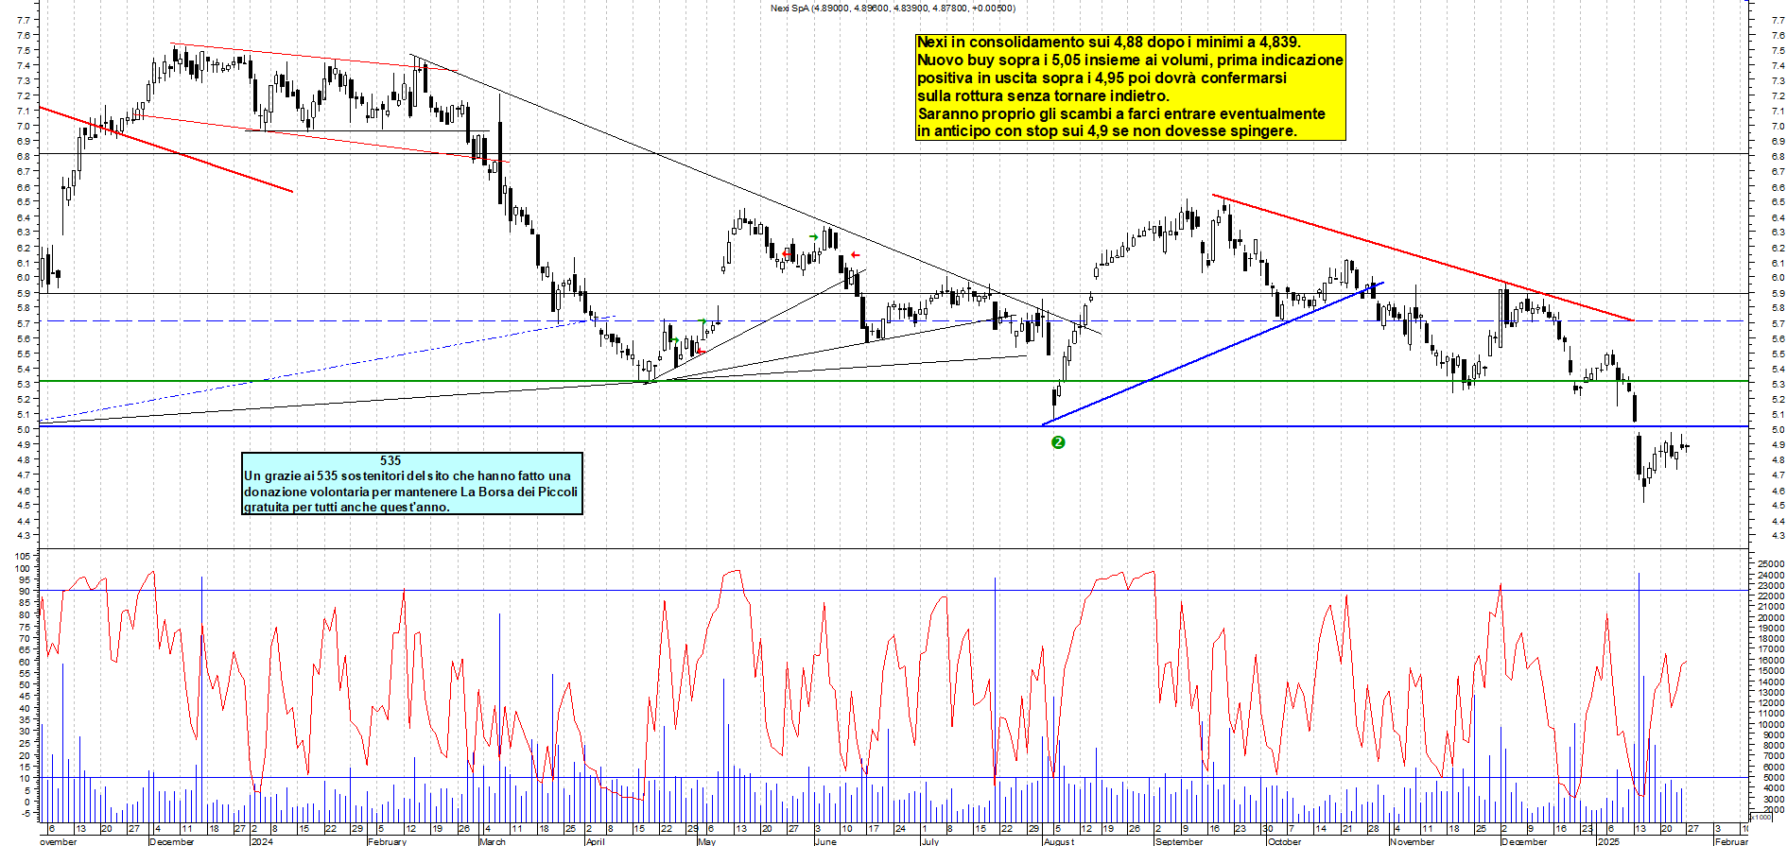Click the tall volume spike bar in January 2025
Screen dimensions: 1787x846
coord(1639,696)
